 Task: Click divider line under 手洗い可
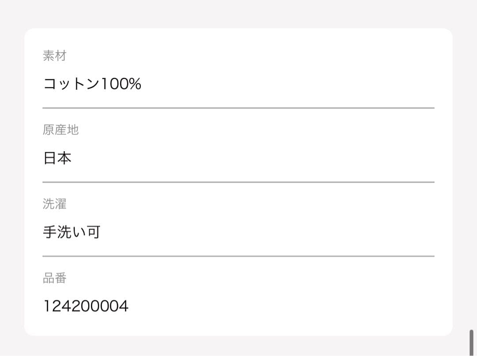(x=238, y=256)
